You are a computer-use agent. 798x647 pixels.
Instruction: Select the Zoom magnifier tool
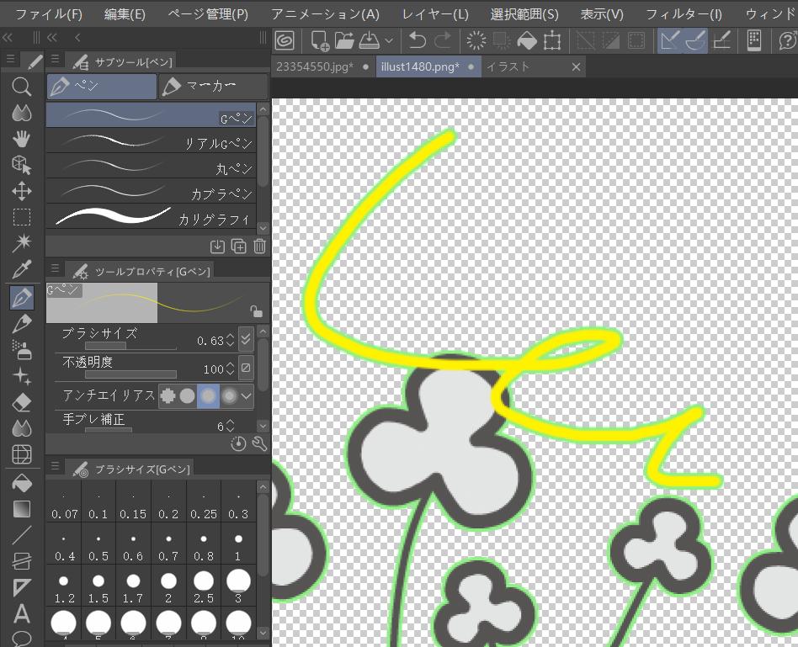click(21, 87)
